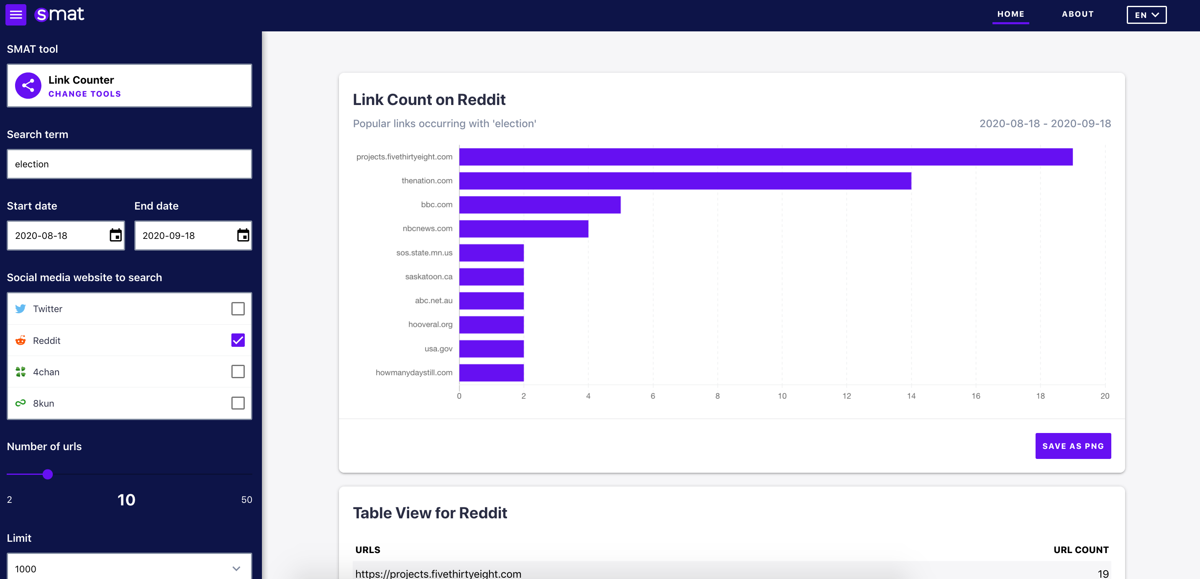Click the thenation.com bar

tap(685, 181)
